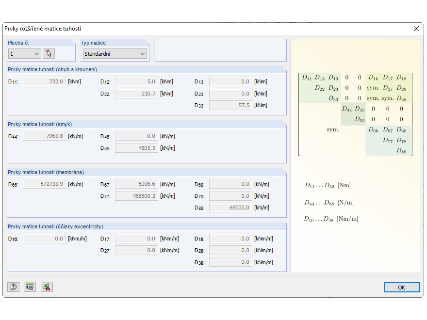Click the 'Prvky matice tuhosti (smyk)' header

(x=40, y=124)
